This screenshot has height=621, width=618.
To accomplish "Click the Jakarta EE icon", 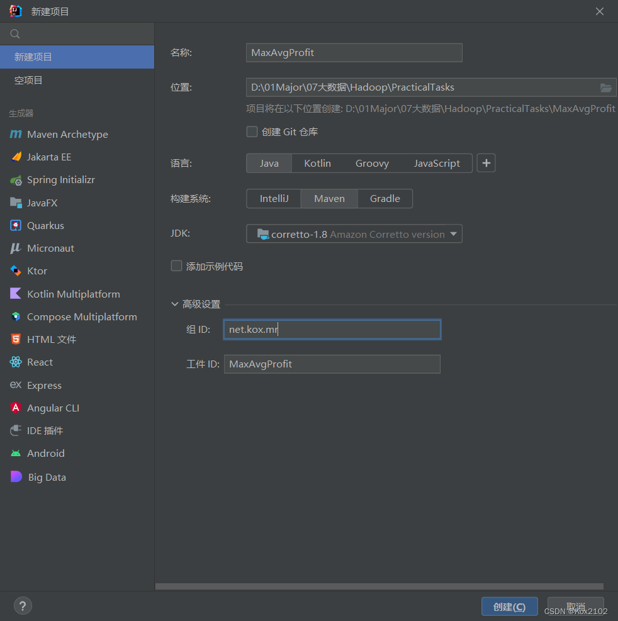I will 16,157.
